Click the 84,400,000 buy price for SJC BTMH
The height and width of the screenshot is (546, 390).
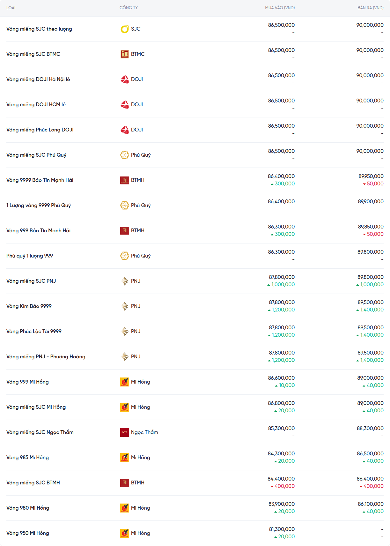(281, 479)
